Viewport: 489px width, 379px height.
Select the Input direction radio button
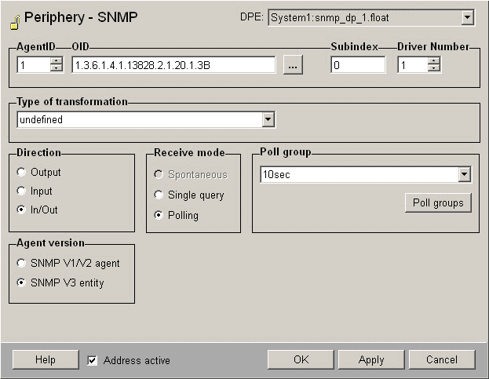(x=22, y=191)
